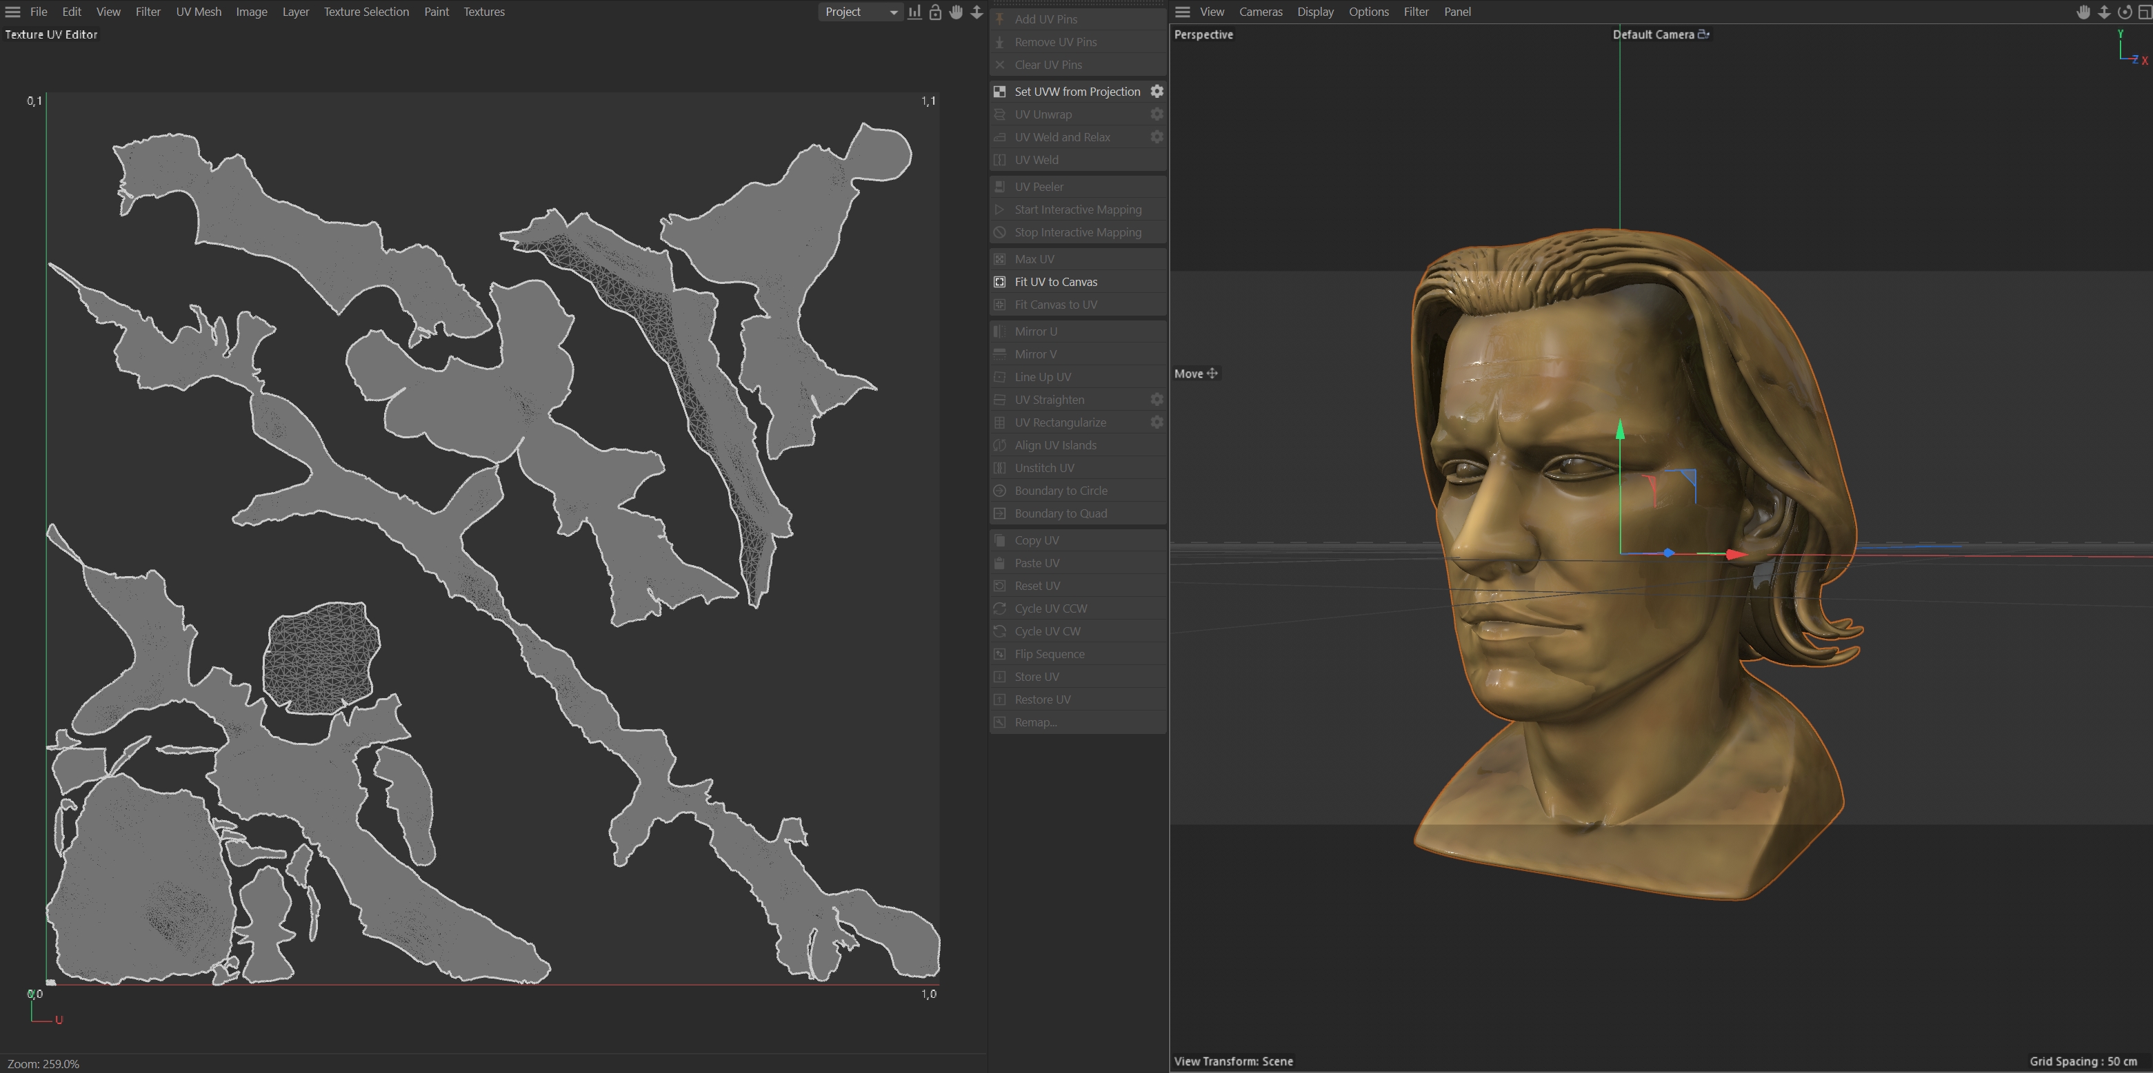Click the red X axis gizmo arrow
Viewport: 2153px width, 1073px height.
[x=1735, y=553]
